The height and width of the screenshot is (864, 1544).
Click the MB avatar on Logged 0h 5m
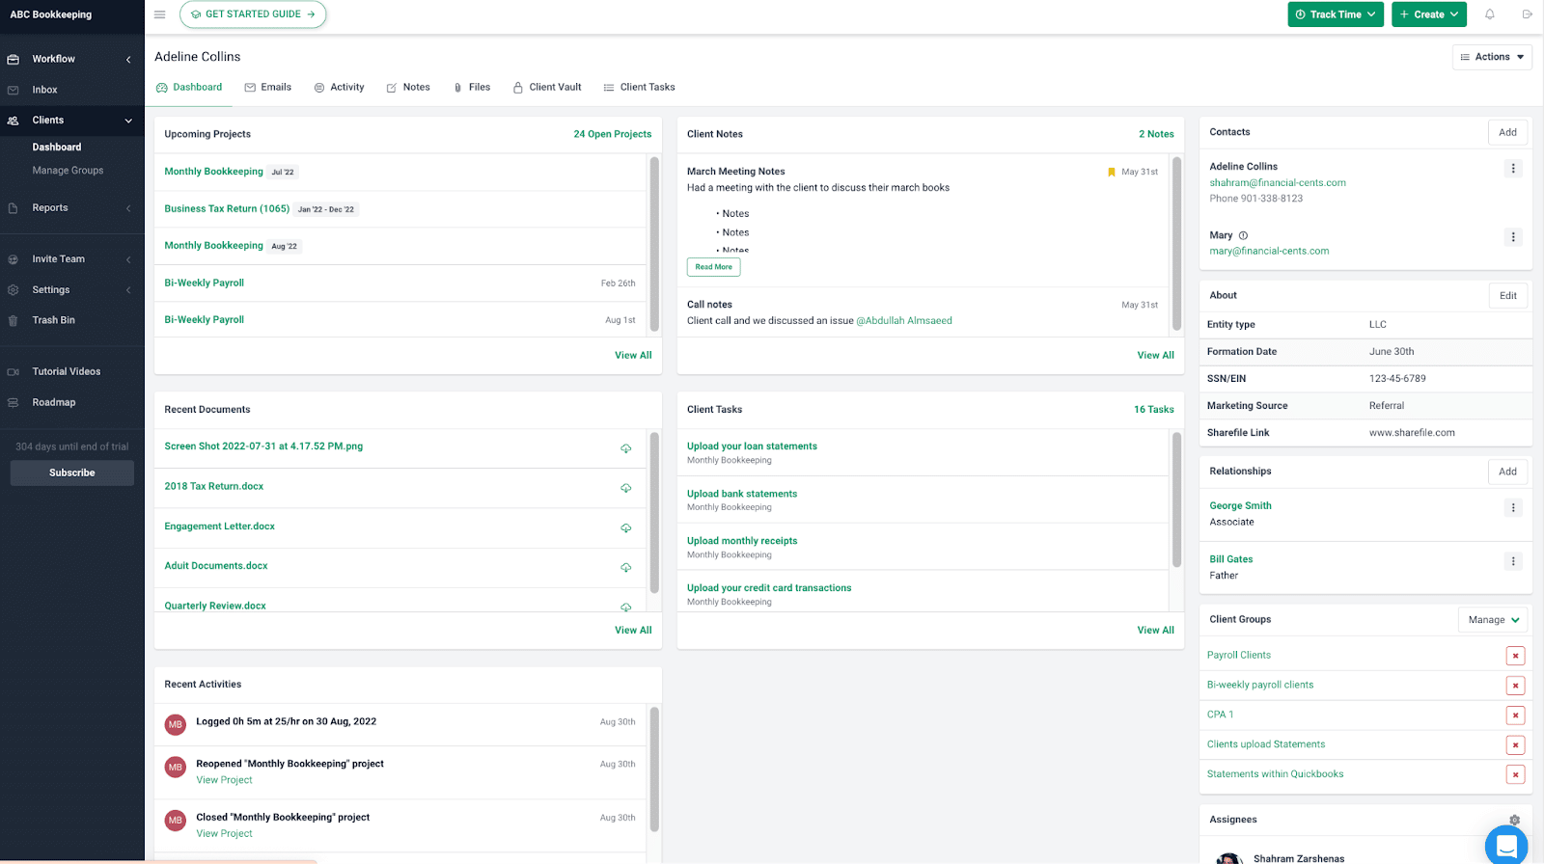pyautogui.click(x=175, y=724)
